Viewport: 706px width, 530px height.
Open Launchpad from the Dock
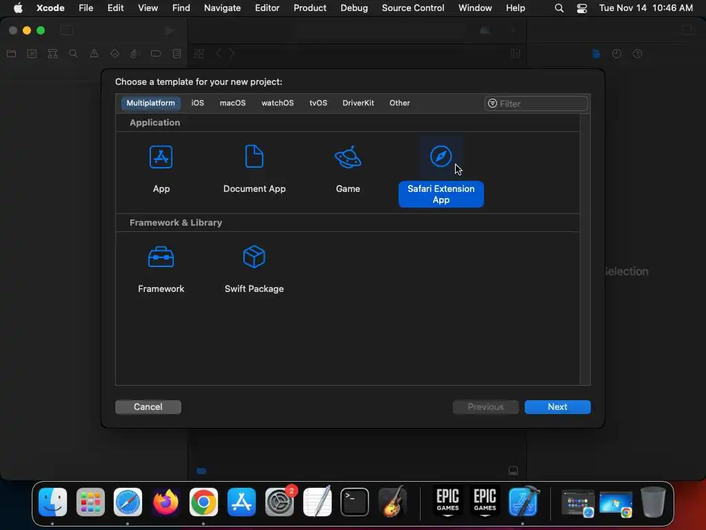(90, 502)
